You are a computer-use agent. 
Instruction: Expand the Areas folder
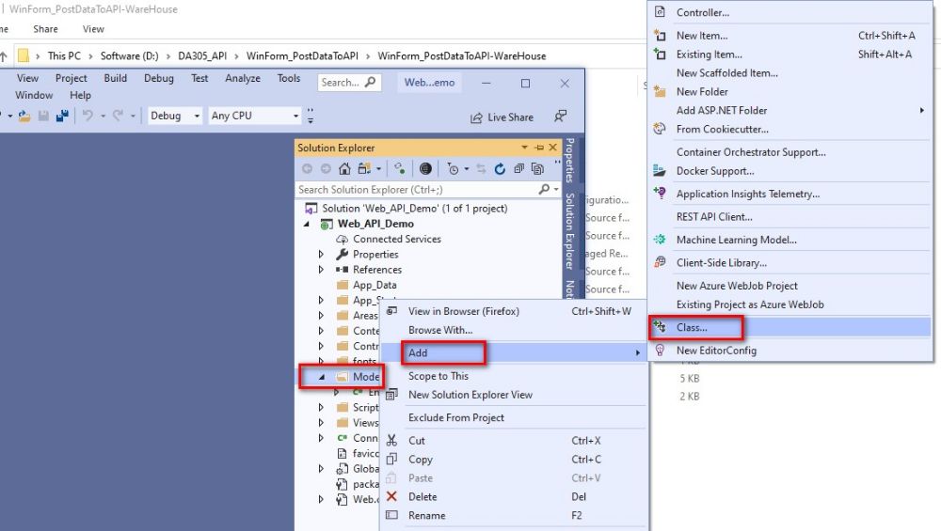(321, 315)
